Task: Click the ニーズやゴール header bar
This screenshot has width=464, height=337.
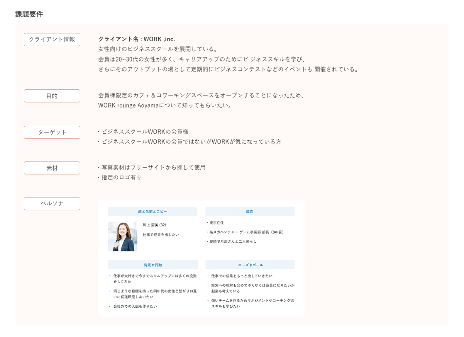Action: 250,265
